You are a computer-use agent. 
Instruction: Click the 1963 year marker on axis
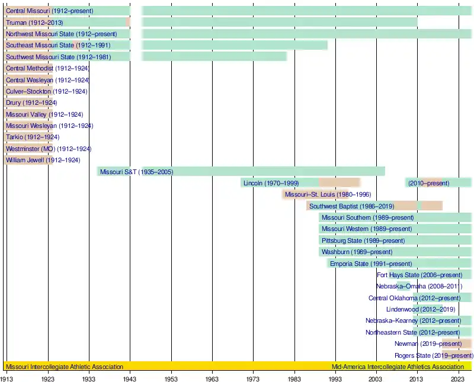(212, 378)
